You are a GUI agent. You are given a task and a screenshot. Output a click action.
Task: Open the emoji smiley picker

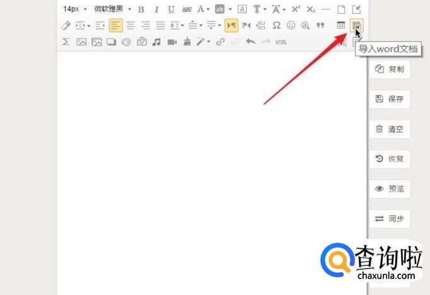click(291, 25)
